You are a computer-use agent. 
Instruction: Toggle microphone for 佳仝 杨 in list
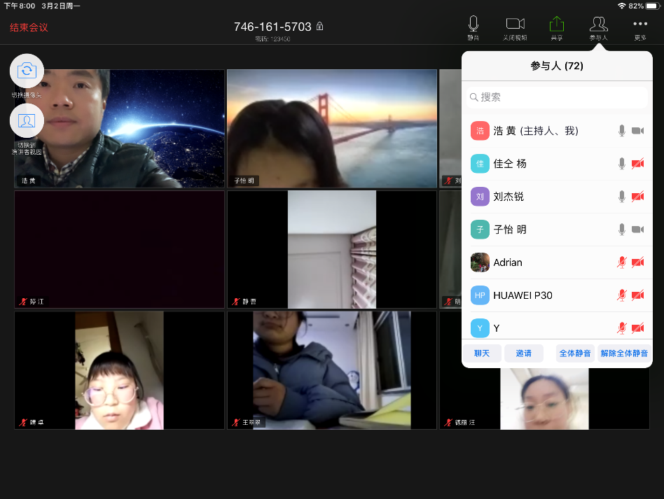point(621,164)
